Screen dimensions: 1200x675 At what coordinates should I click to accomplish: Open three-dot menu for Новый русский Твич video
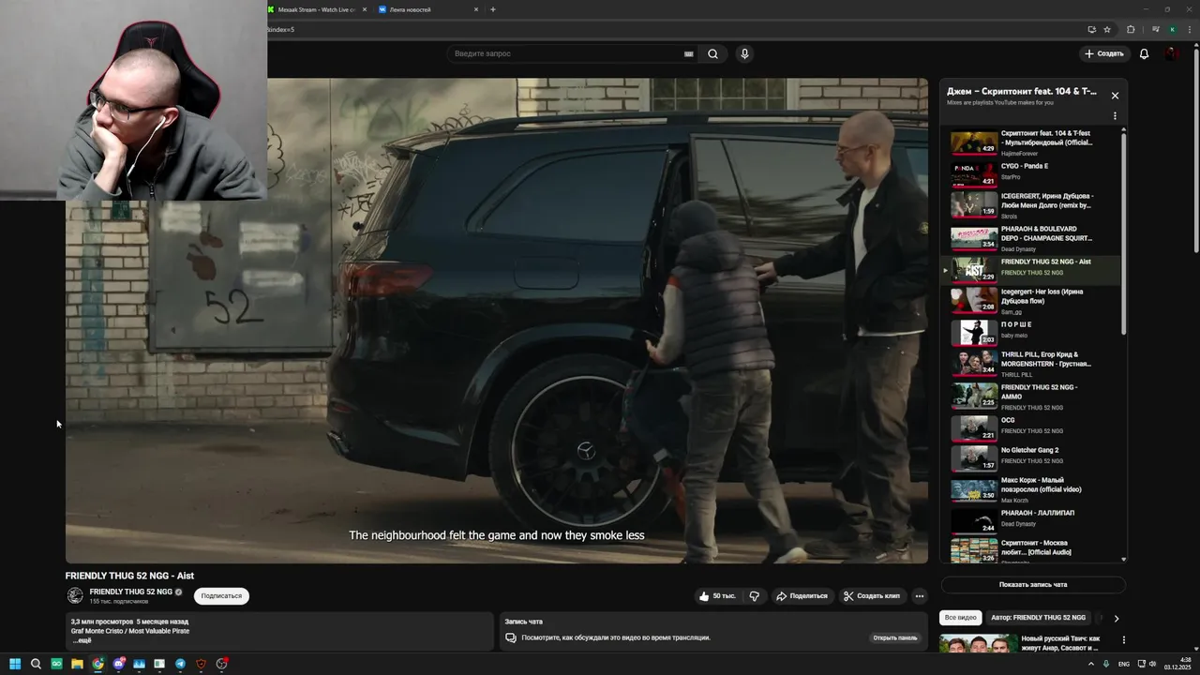pos(1123,640)
